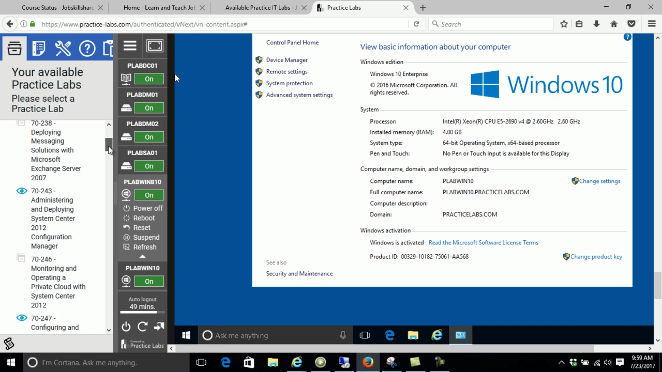Image resolution: width=662 pixels, height=372 pixels.
Task: Click Change settings for computer name
Action: pos(599,181)
